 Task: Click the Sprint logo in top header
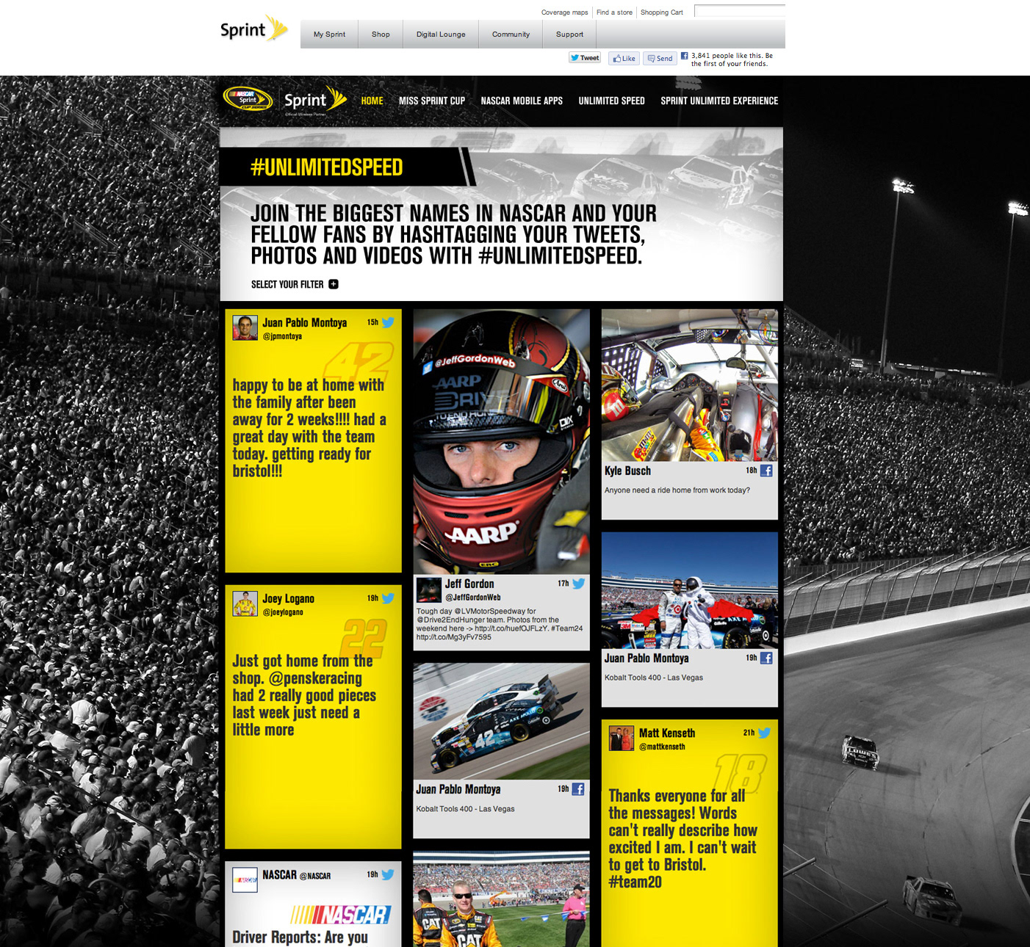(253, 29)
